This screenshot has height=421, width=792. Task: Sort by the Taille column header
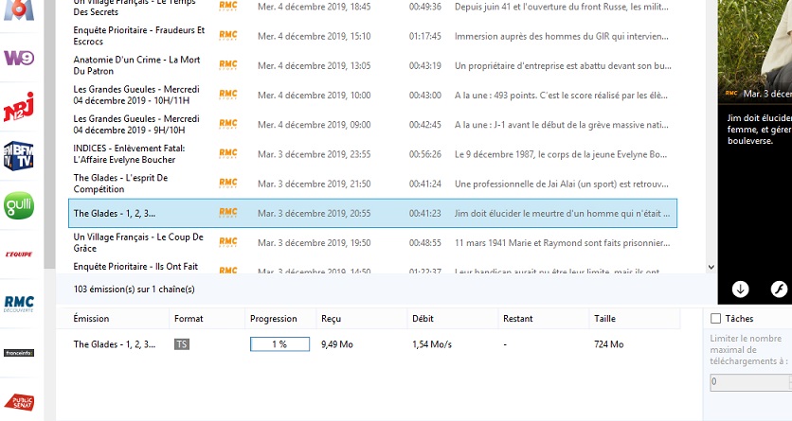[x=635, y=319]
